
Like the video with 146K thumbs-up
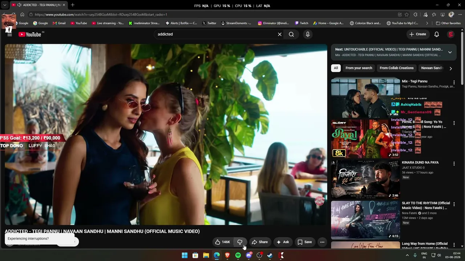coord(222,242)
